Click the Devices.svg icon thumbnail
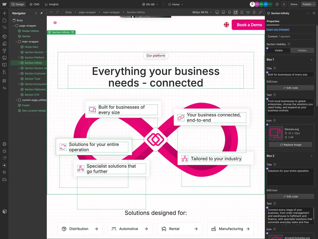 [276, 133]
